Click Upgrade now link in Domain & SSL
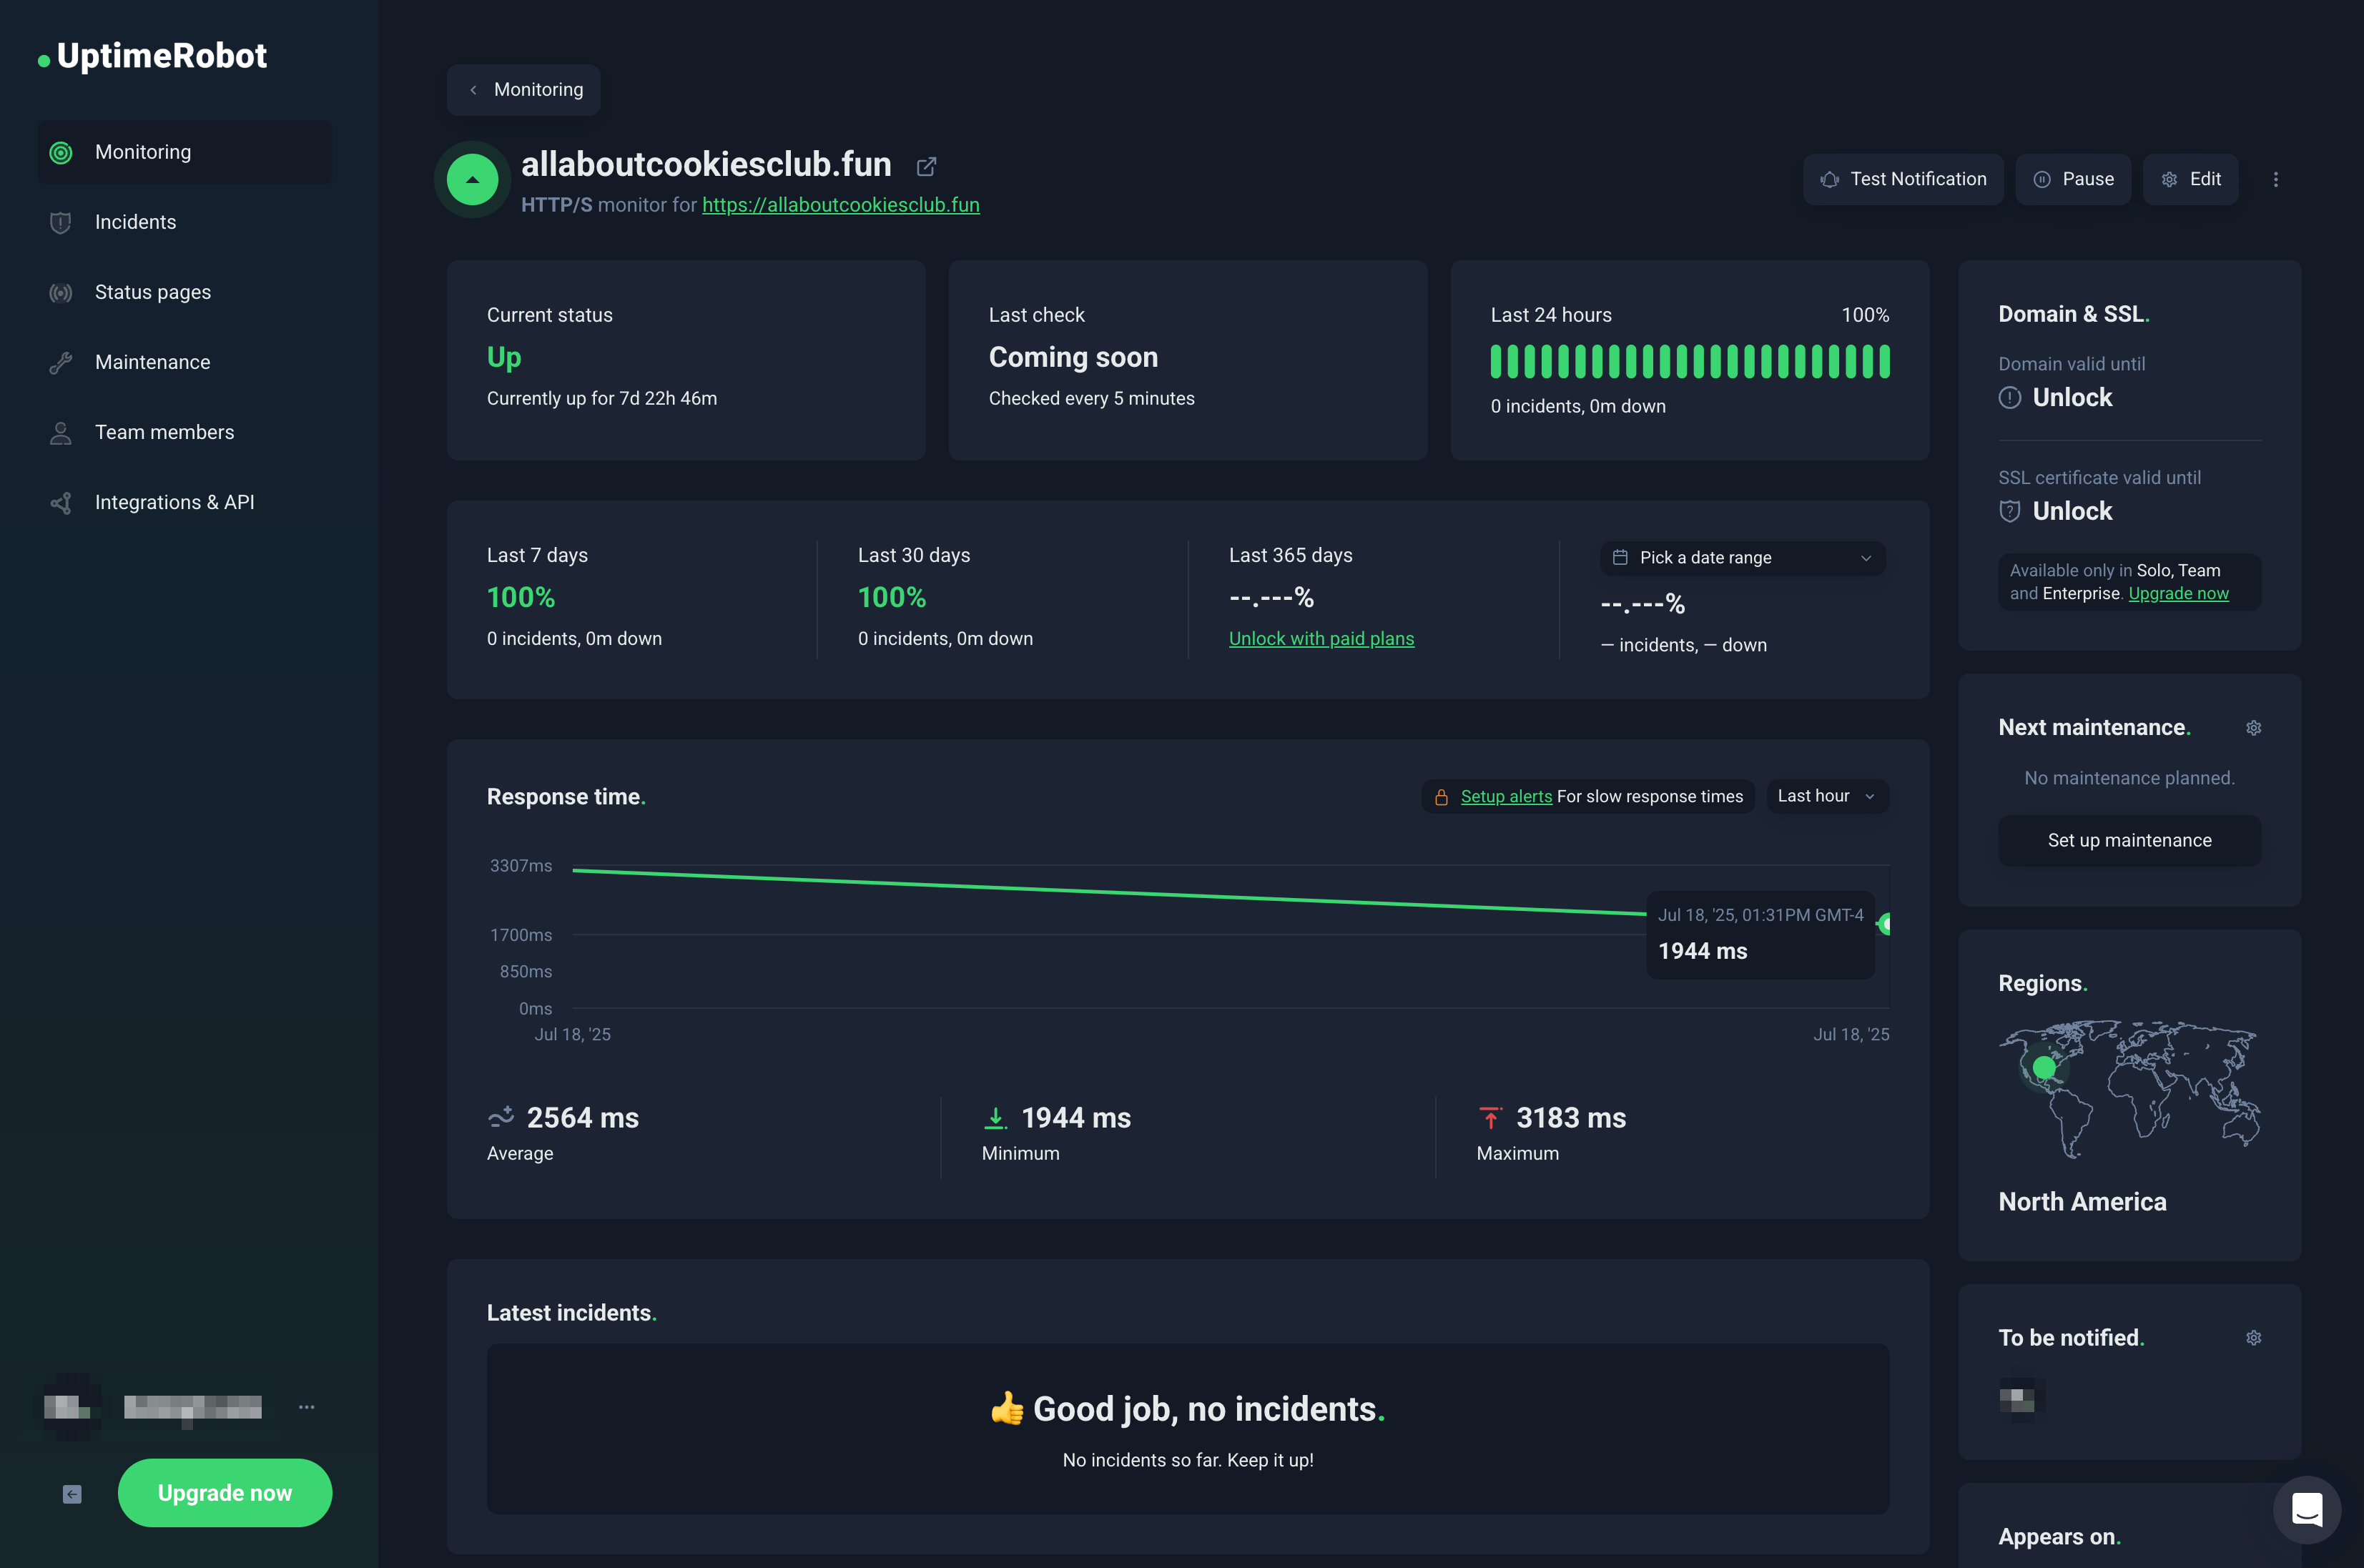 click(2178, 593)
